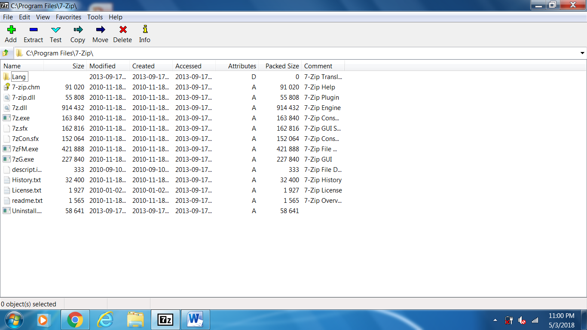Sort by Name column header
The width and height of the screenshot is (587, 330).
point(22,66)
